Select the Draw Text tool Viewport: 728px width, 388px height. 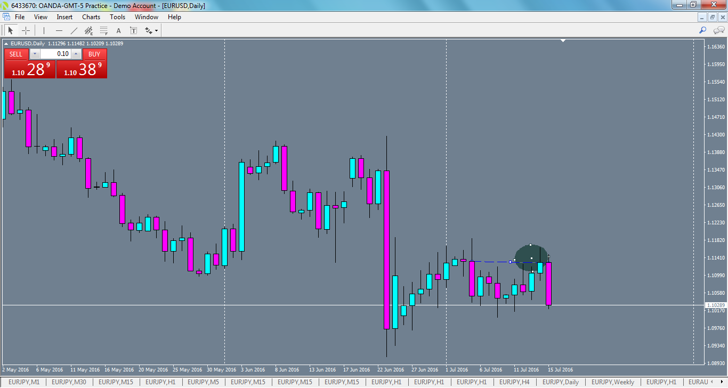point(118,30)
